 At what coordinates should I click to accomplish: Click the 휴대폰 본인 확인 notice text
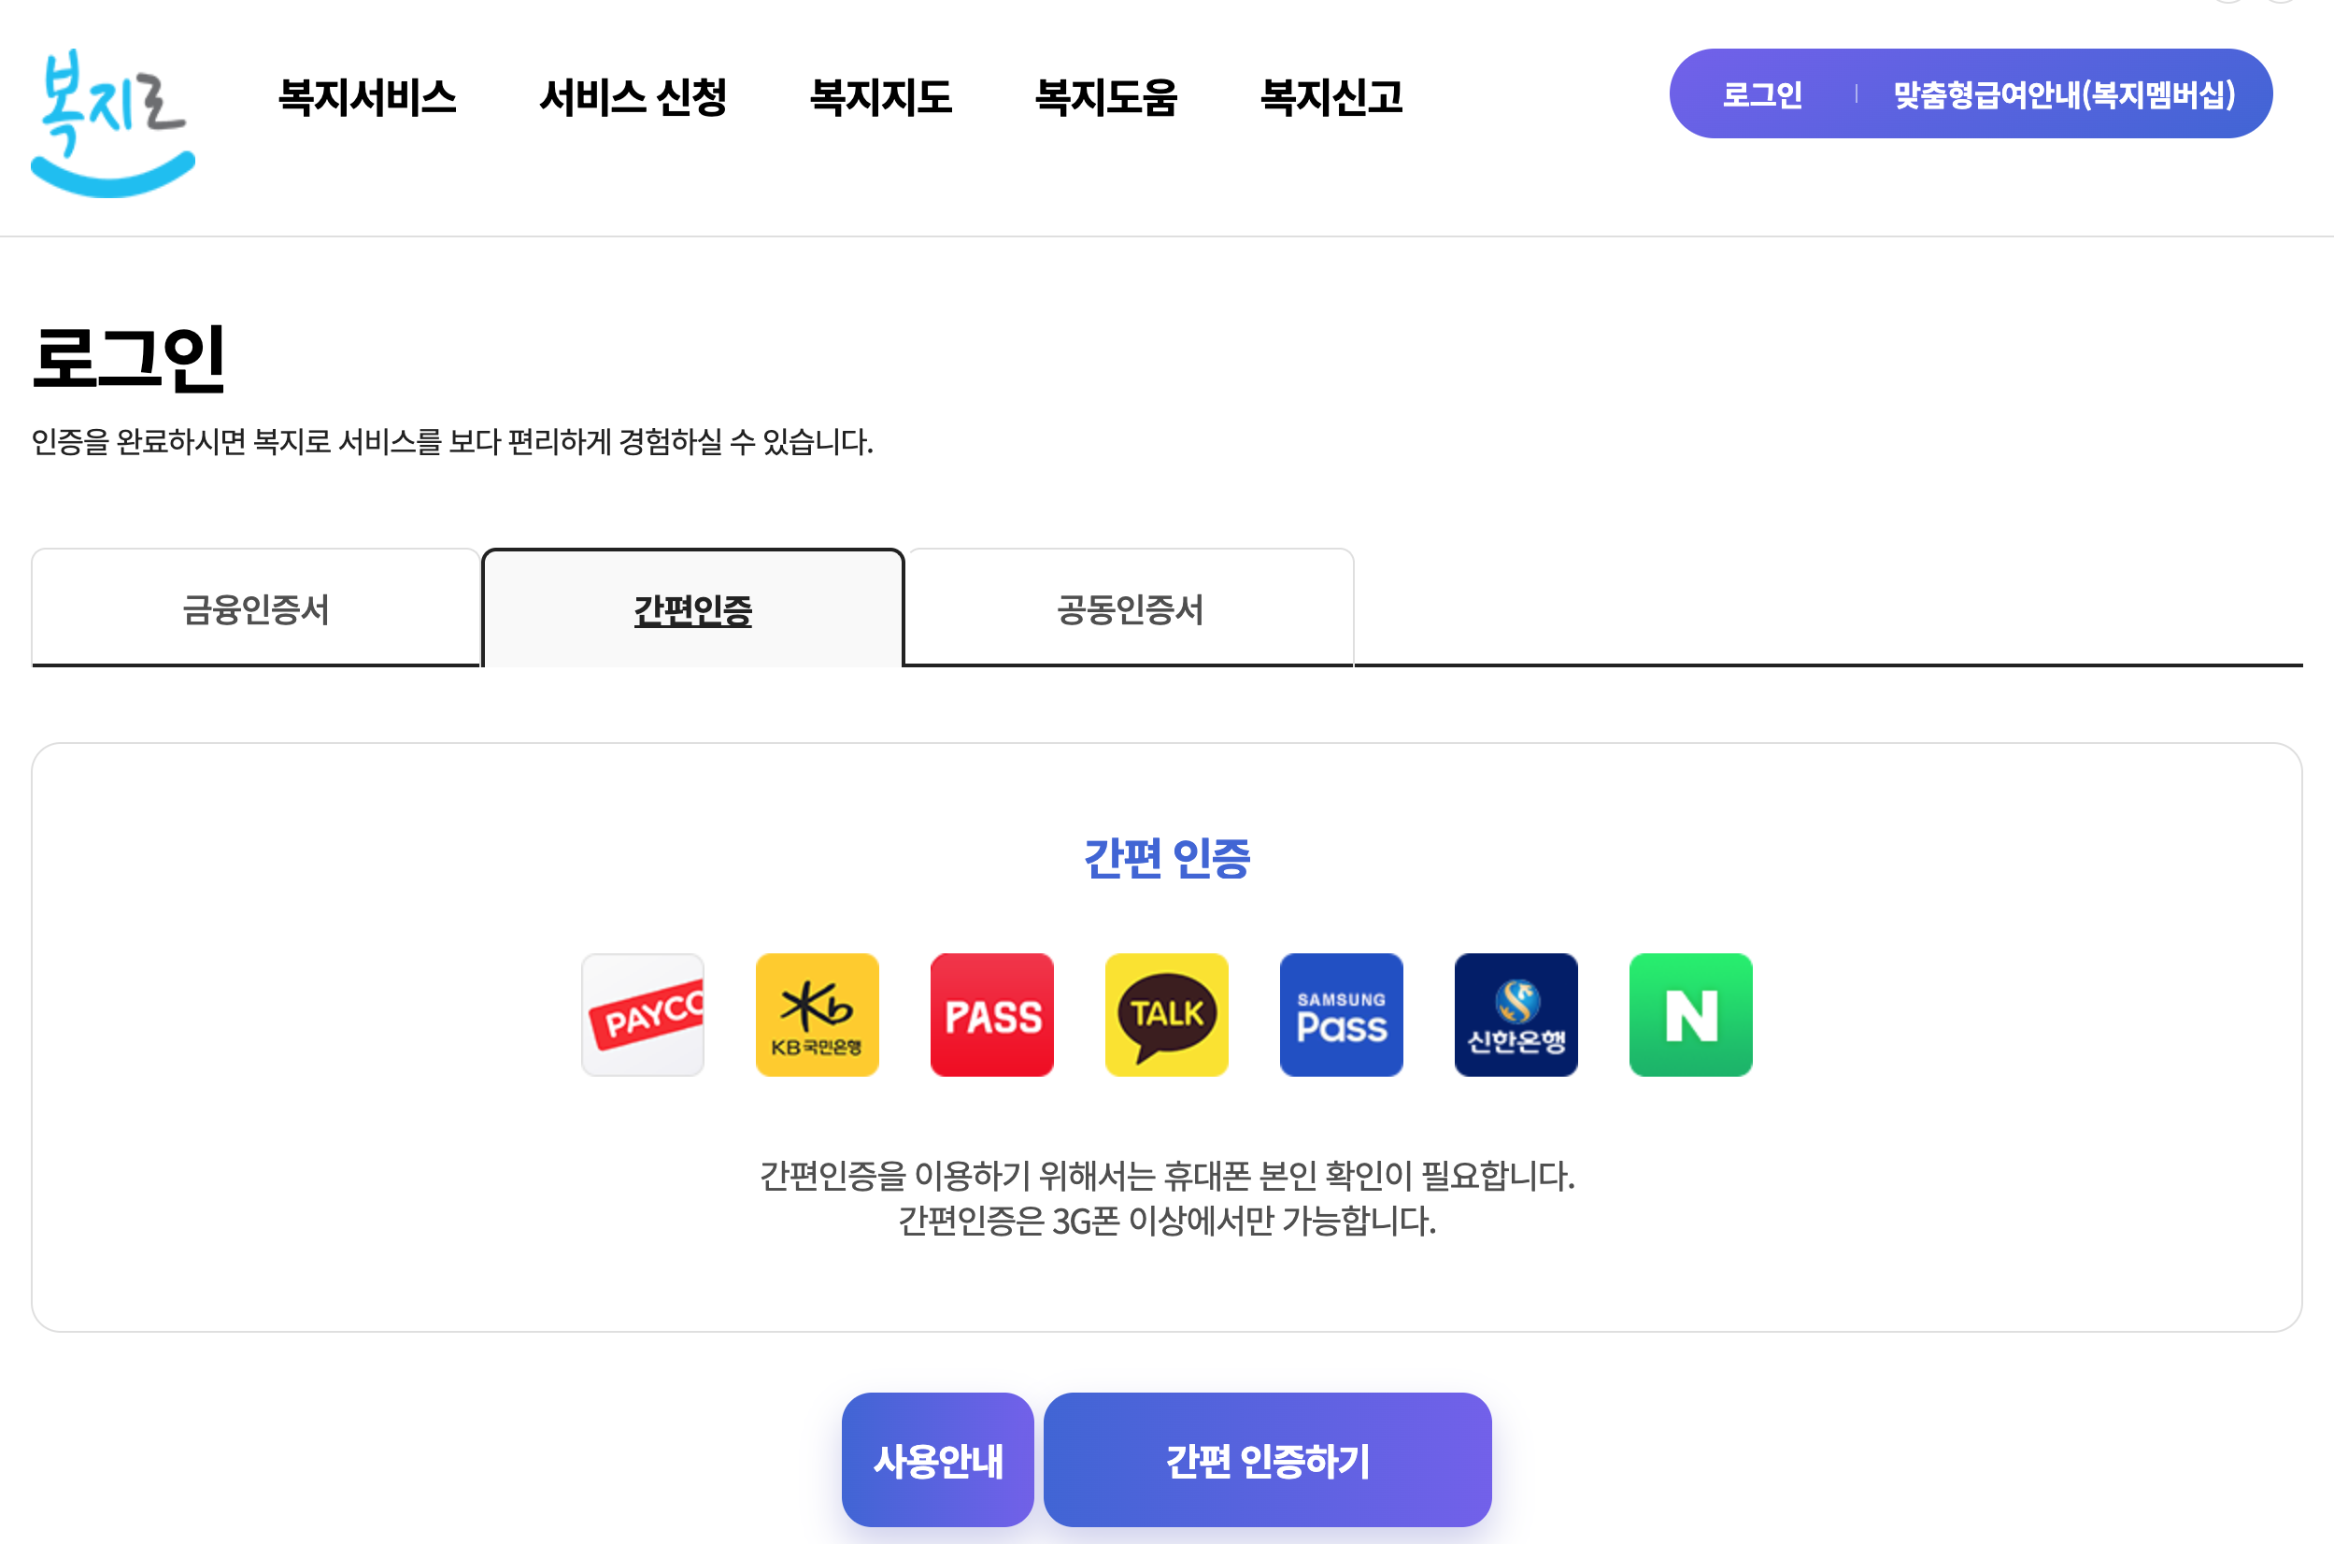pyautogui.click(x=1166, y=1176)
